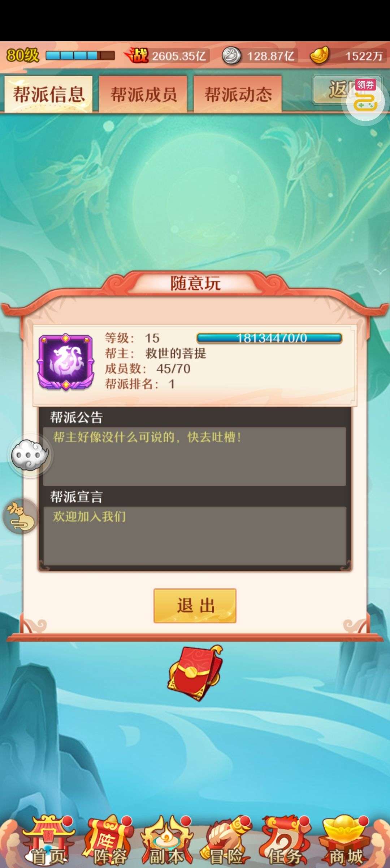Click the 退出 leave guild button
390x868 pixels.
click(195, 605)
